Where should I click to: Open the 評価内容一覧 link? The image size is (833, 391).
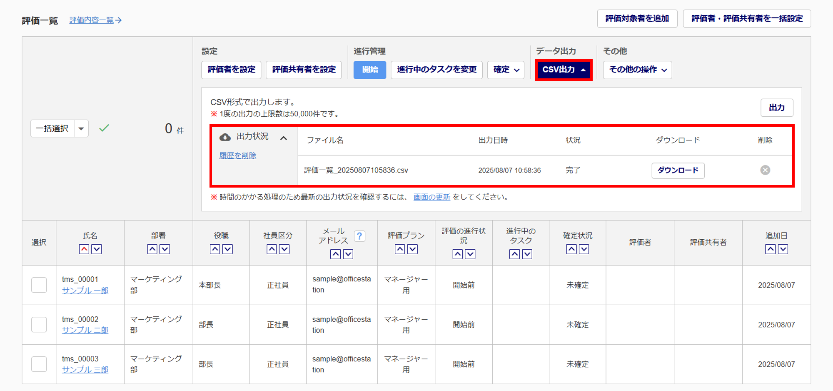(95, 20)
